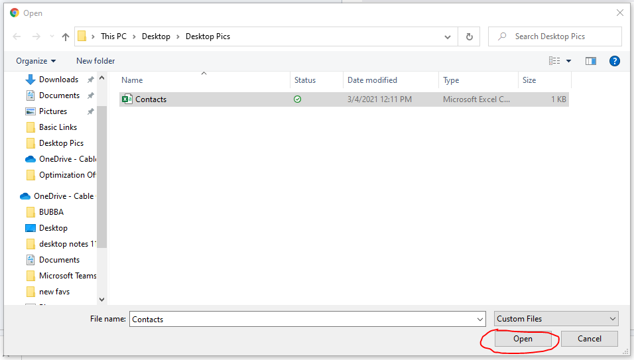
Task: Open the desktop notes folder
Action: [x=60, y=244]
